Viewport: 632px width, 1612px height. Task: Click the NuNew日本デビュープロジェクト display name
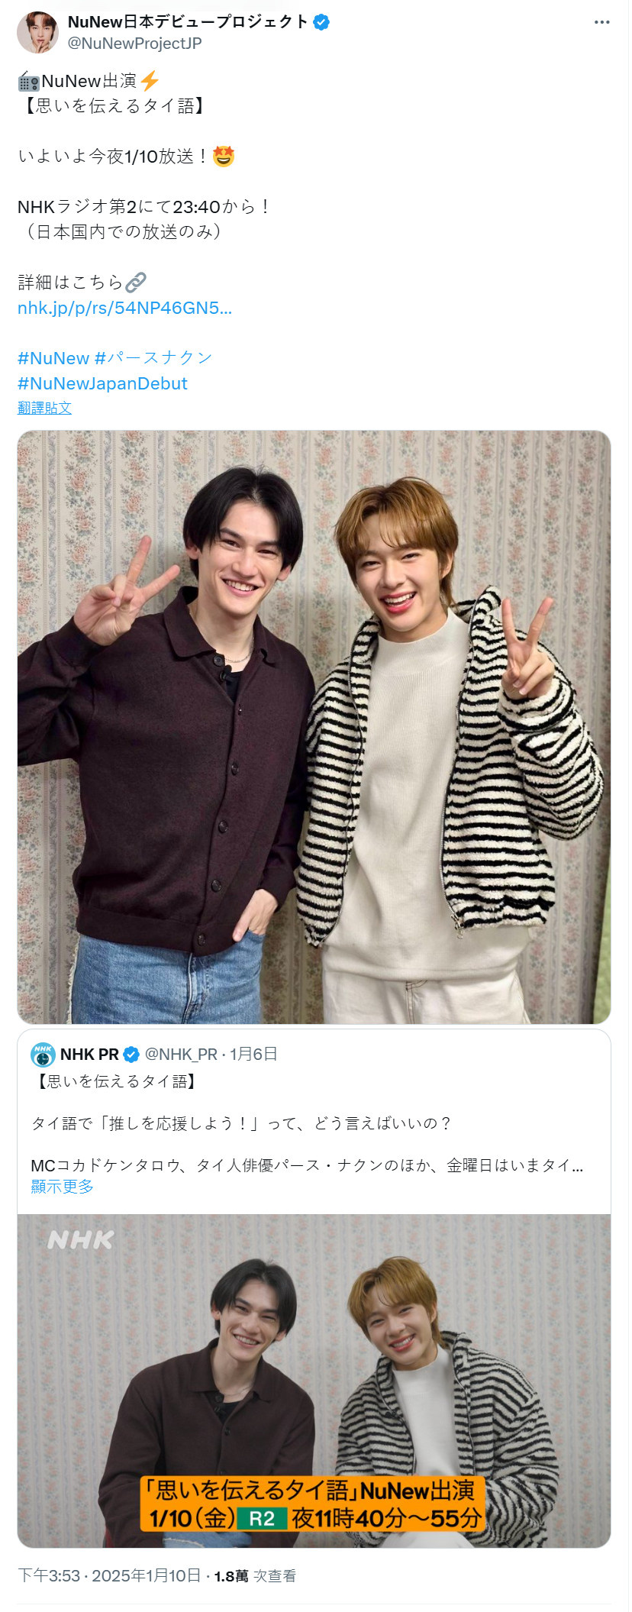coord(188,22)
